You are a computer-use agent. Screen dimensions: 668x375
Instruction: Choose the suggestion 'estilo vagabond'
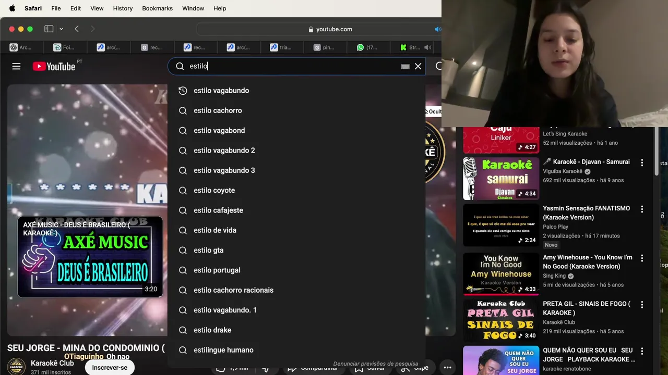pos(296,130)
